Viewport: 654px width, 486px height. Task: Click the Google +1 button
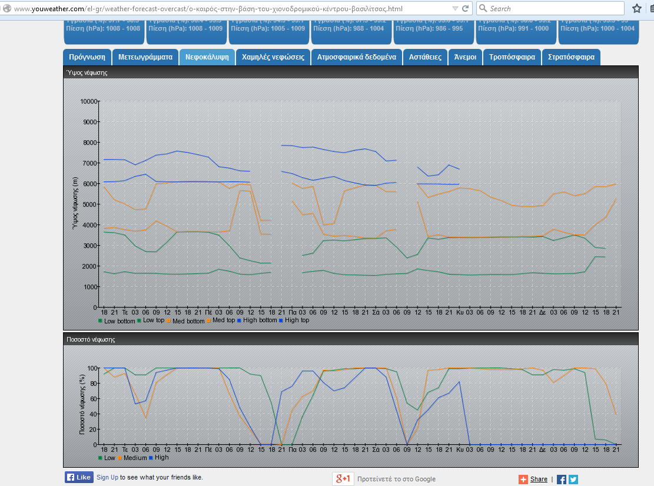[x=343, y=478]
